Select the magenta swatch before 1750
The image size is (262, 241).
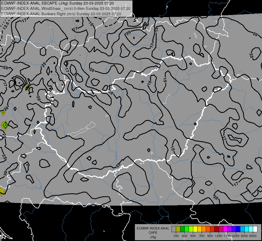click(225, 229)
